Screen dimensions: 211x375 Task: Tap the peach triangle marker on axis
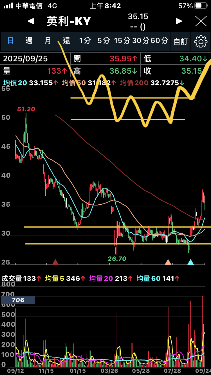pos(168,262)
